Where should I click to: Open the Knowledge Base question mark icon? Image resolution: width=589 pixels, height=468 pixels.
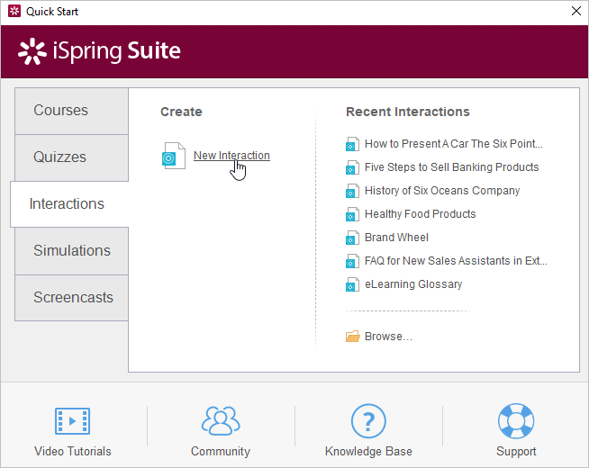[367, 420]
